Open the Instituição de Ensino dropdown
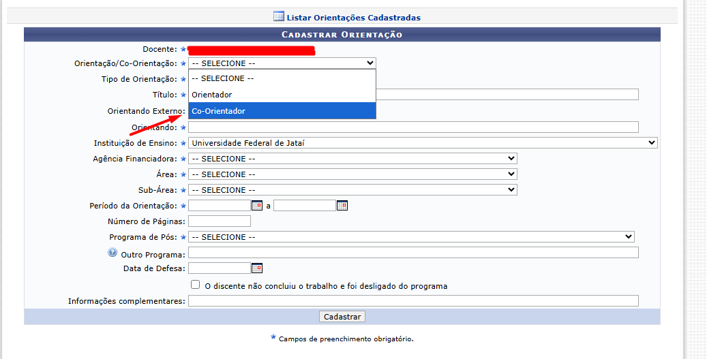This screenshot has width=707, height=359. [423, 143]
